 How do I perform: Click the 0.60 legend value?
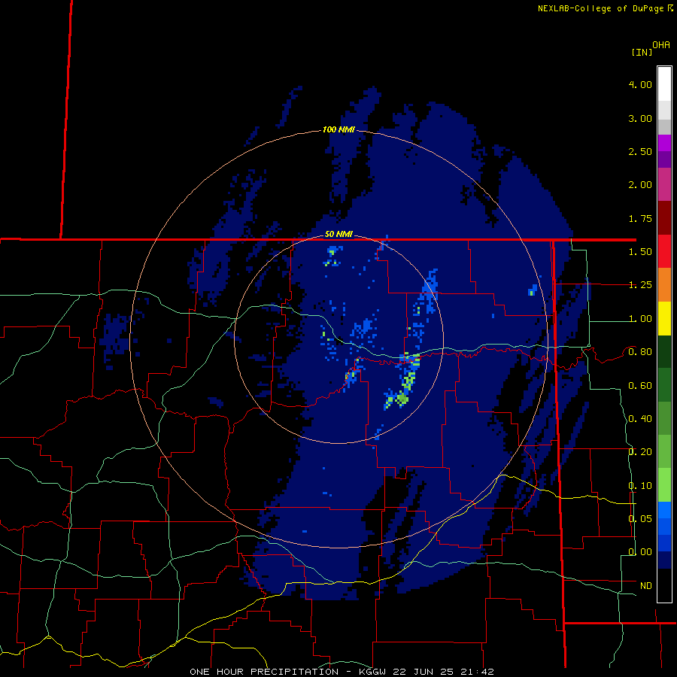tap(640, 386)
